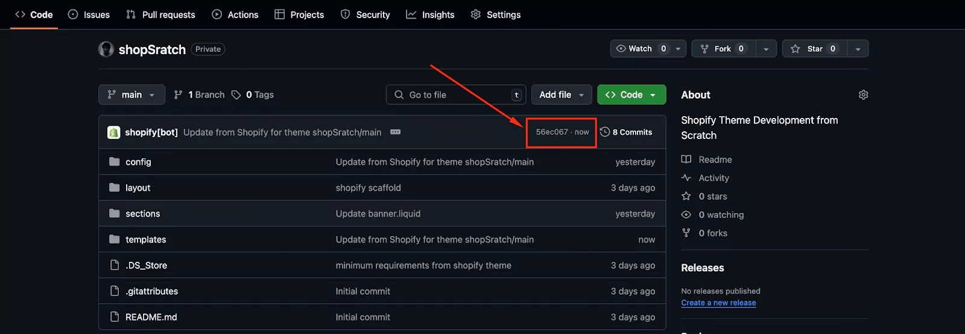The height and width of the screenshot is (334, 965).
Task: Click the shopify[bot] author name
Action: pyautogui.click(x=151, y=132)
